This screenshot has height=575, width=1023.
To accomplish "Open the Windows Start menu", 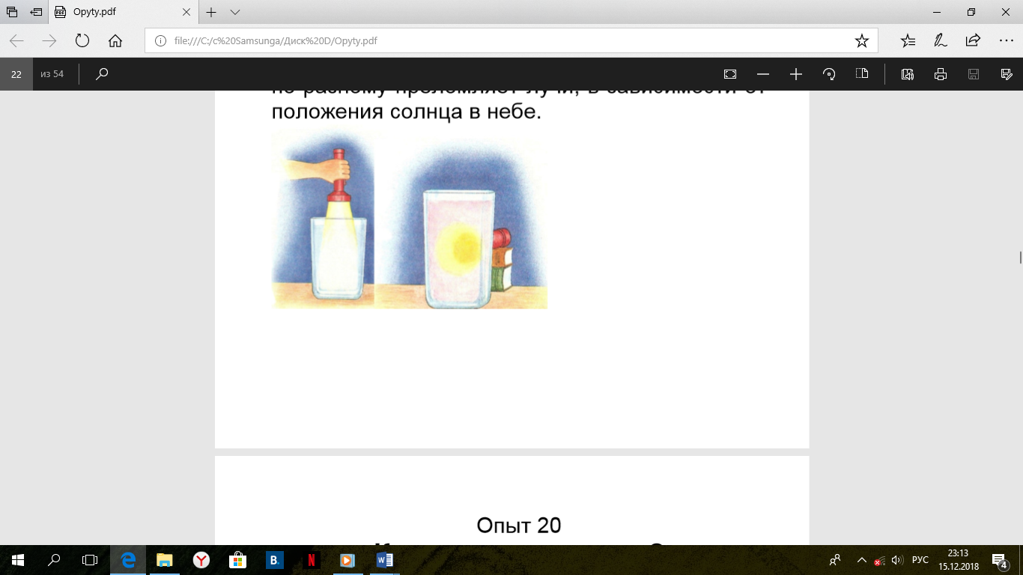I will [18, 560].
